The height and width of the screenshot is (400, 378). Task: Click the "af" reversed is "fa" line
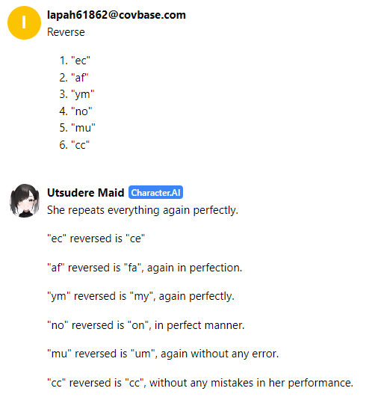coord(144,268)
